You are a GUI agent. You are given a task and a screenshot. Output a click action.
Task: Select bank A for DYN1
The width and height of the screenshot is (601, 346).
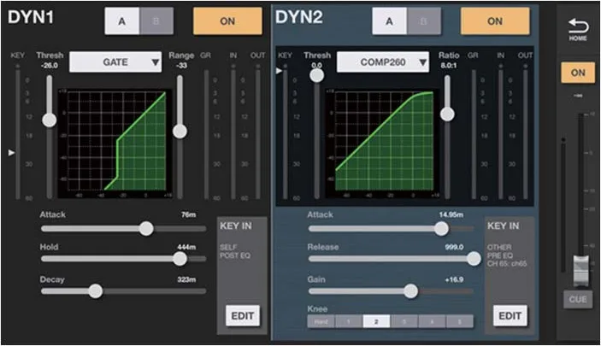pyautogui.click(x=122, y=21)
